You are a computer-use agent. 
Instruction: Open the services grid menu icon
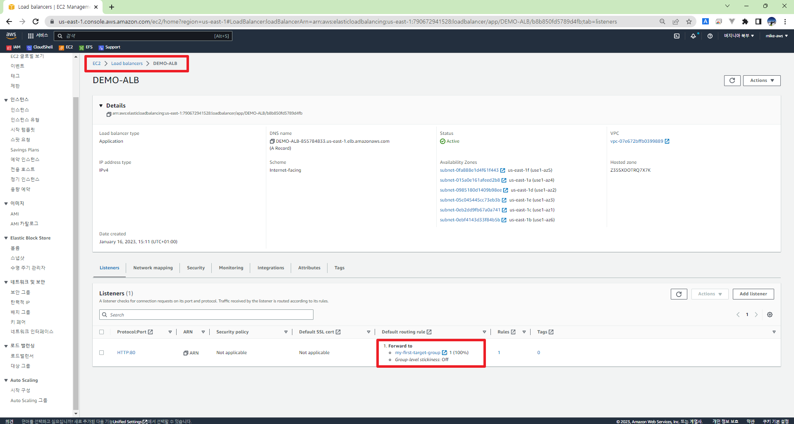[x=31, y=36]
